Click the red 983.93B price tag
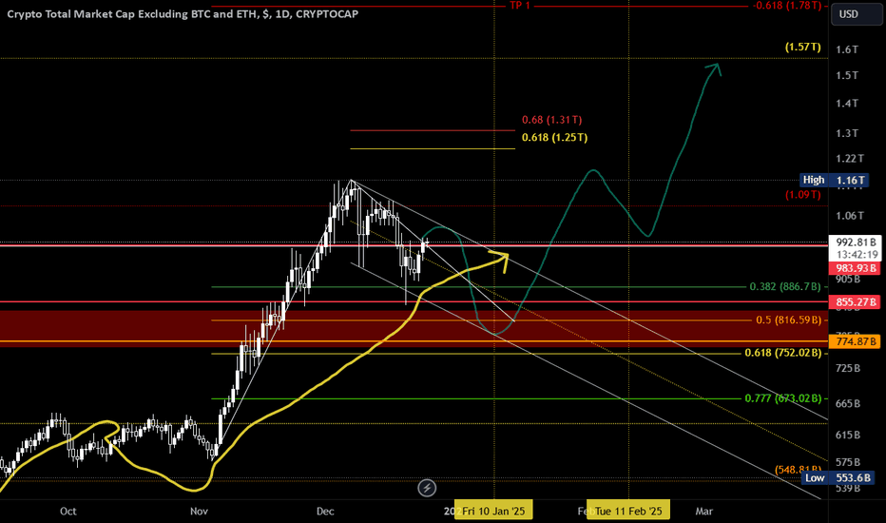 pos(856,268)
